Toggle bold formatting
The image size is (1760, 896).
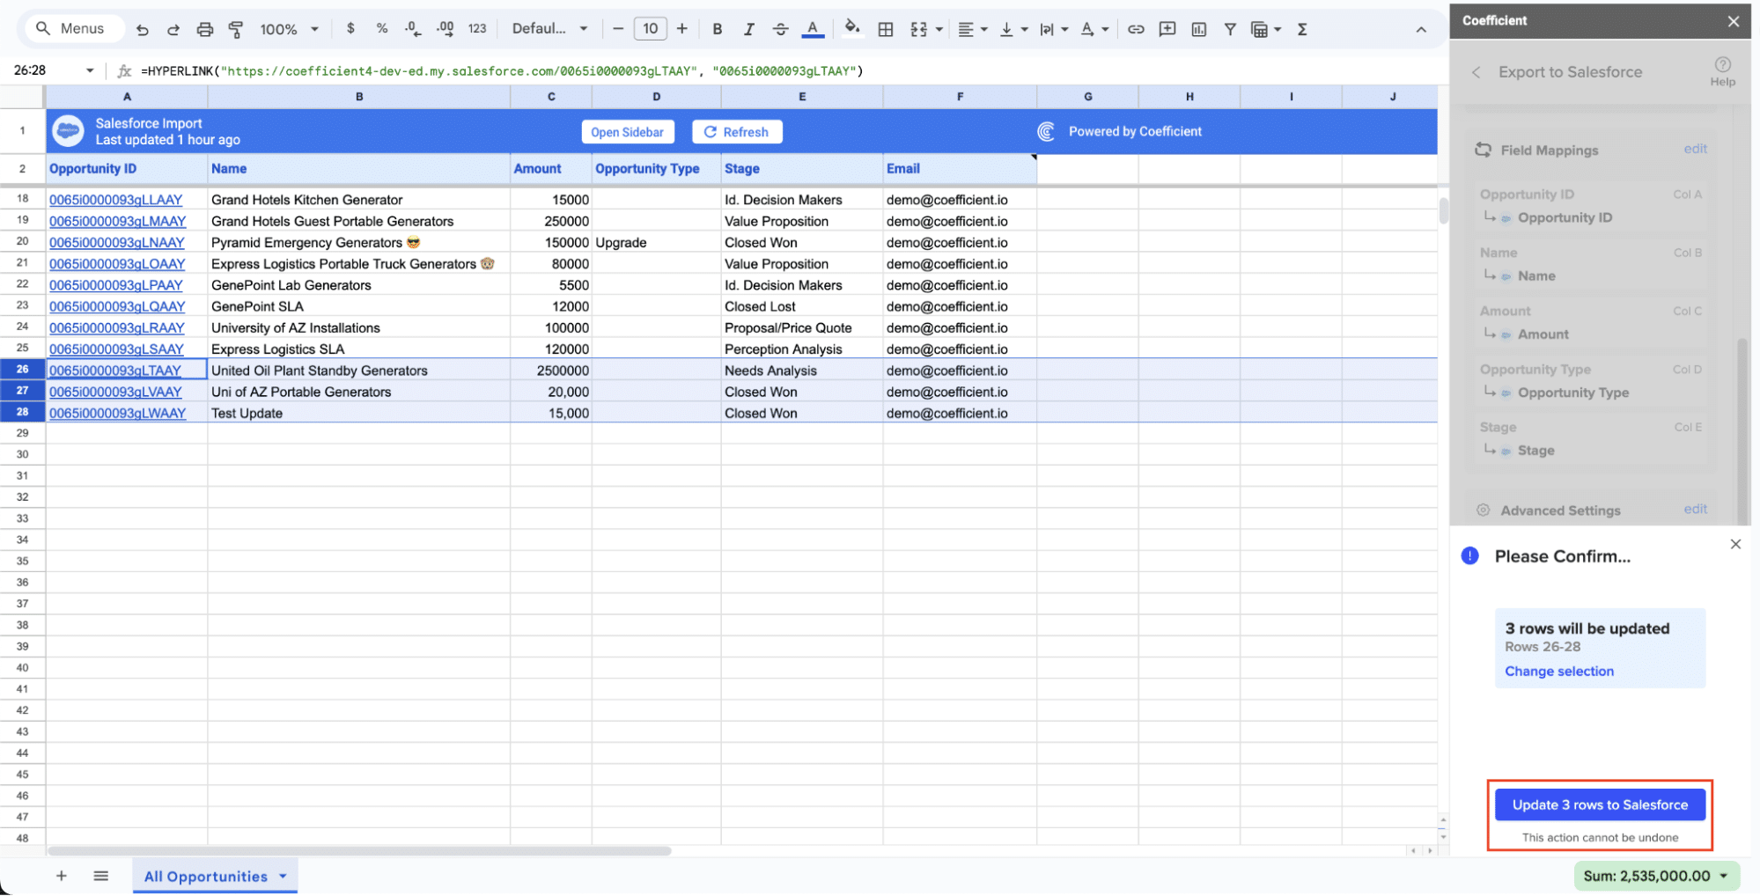click(717, 29)
